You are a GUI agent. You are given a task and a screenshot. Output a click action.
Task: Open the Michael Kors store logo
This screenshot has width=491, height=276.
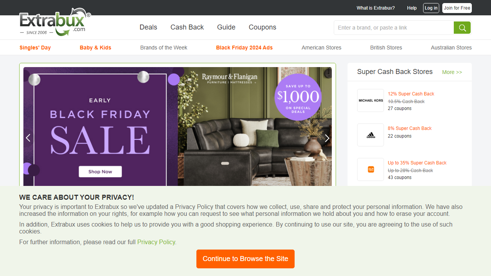tap(371, 100)
